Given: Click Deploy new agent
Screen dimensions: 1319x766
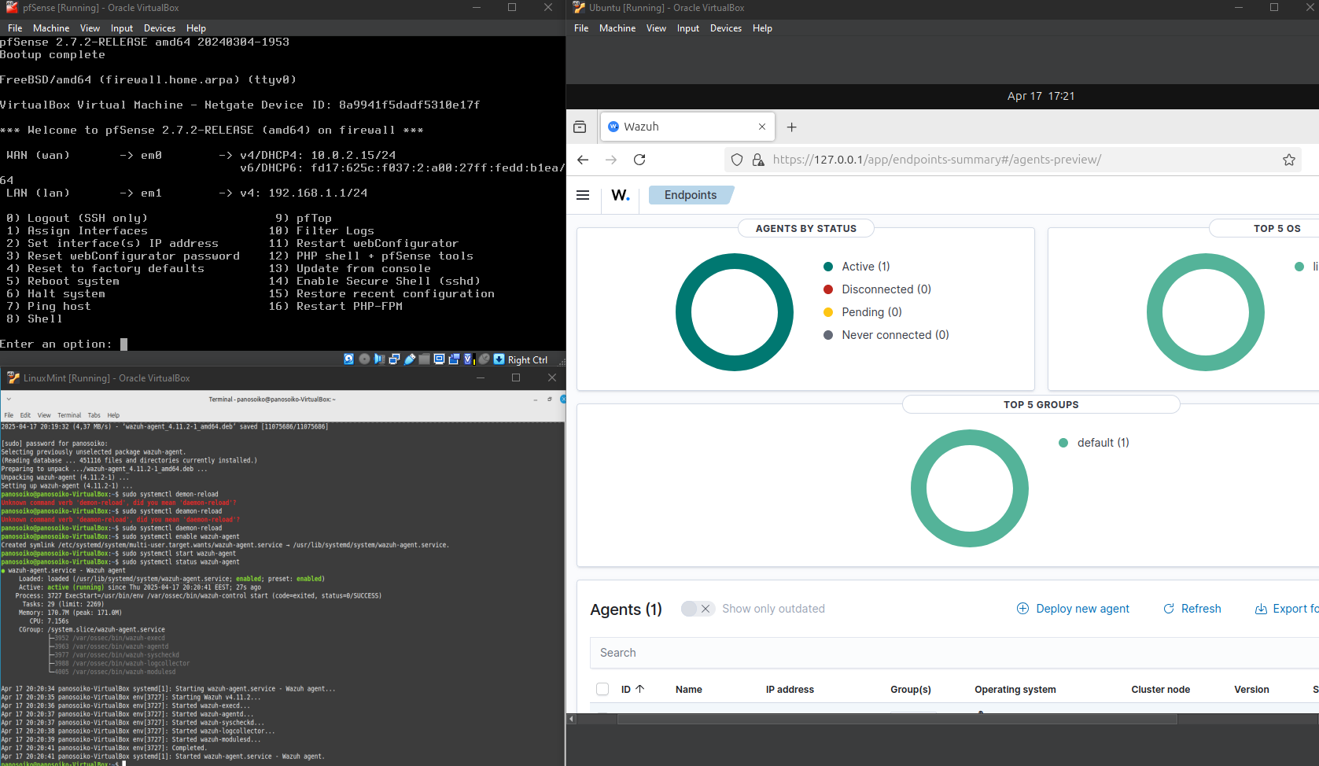Looking at the screenshot, I should 1073,609.
